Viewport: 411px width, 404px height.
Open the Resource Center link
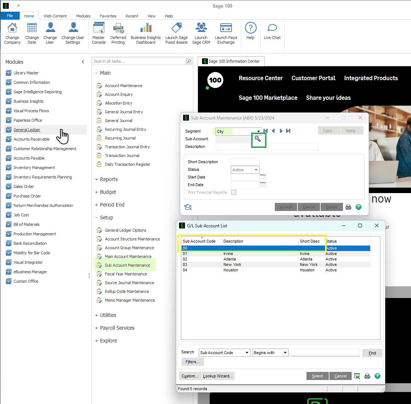[261, 78]
